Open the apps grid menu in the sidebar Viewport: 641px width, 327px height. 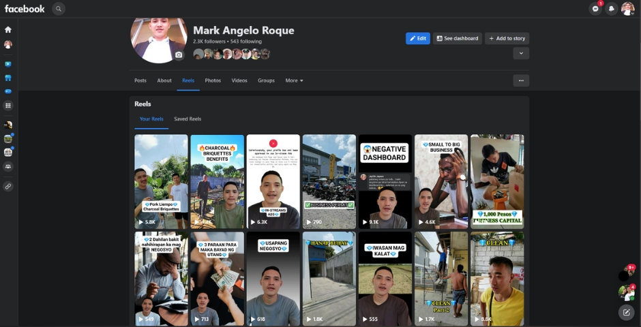point(8,106)
